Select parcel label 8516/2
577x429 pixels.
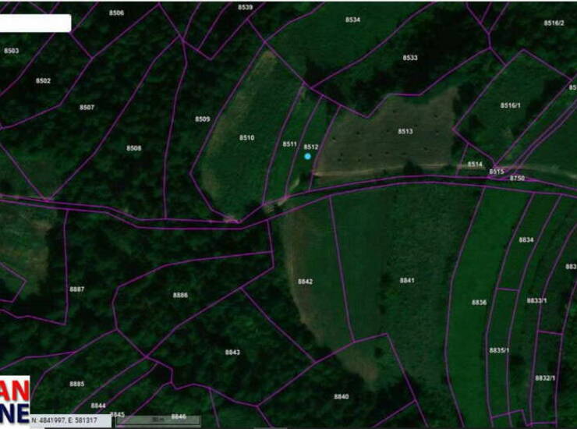tap(554, 23)
